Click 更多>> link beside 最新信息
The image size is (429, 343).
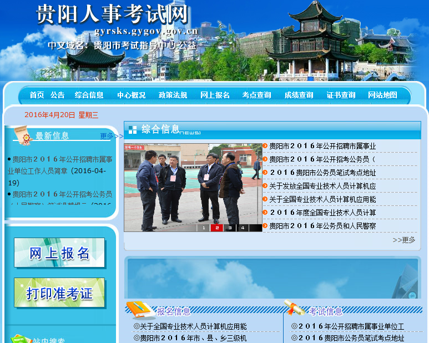[x=112, y=136]
